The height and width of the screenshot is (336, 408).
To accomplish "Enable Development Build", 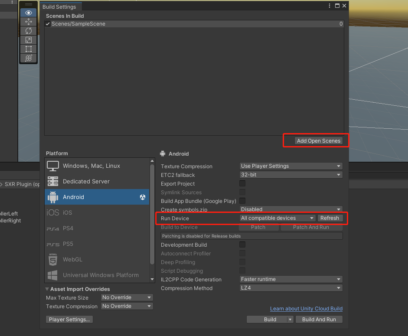I will coord(242,245).
